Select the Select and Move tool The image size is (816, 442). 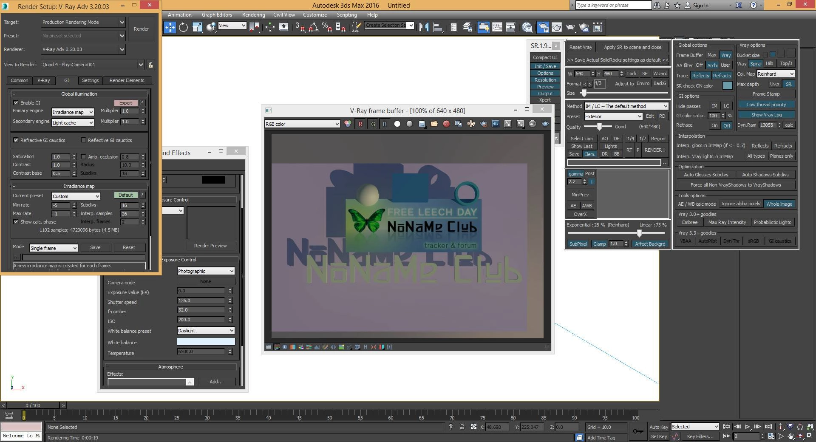(170, 28)
